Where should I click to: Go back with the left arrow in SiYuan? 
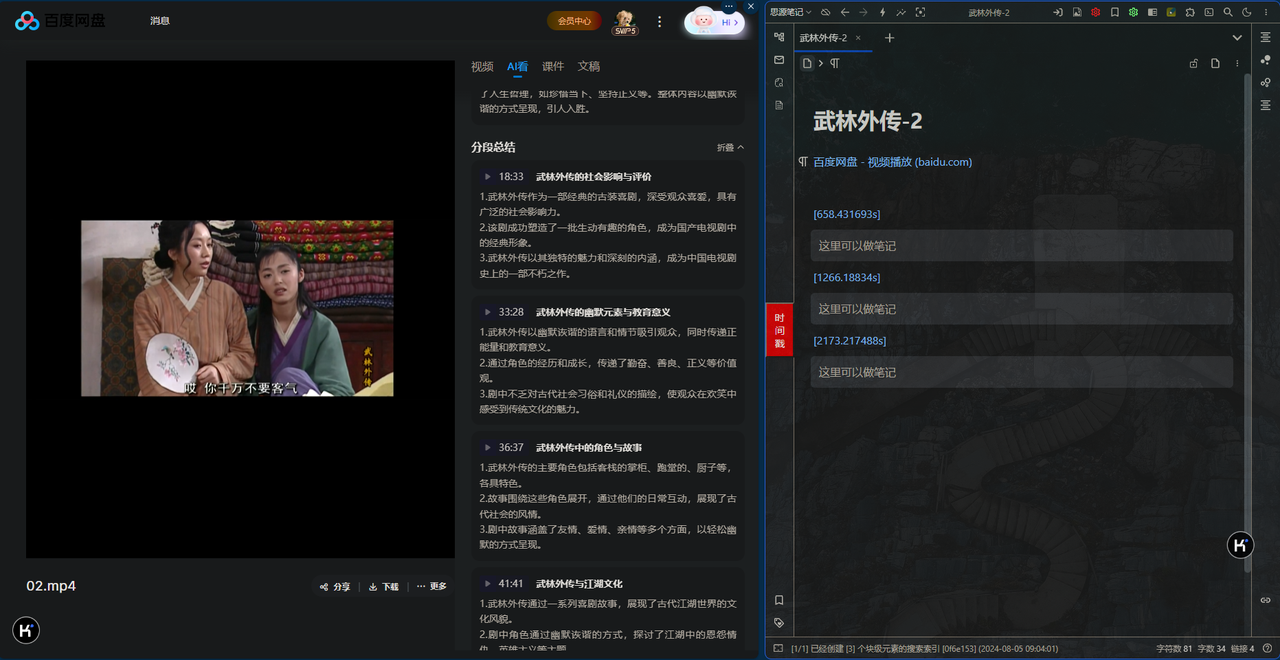[x=845, y=12]
